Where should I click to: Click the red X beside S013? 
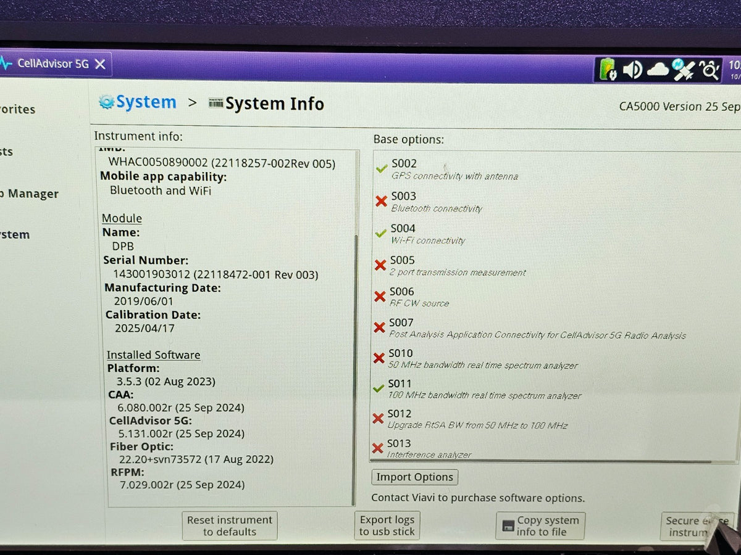pos(377,448)
